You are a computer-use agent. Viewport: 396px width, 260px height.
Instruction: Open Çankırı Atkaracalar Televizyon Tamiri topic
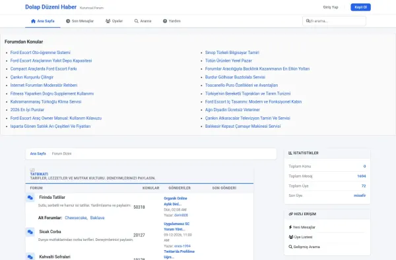pos(247,118)
